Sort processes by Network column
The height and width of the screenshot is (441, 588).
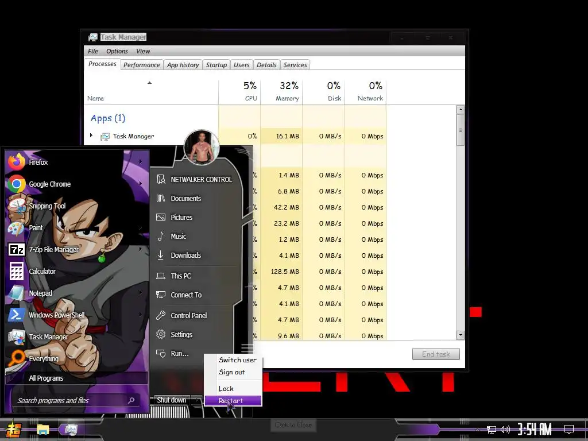pos(366,92)
